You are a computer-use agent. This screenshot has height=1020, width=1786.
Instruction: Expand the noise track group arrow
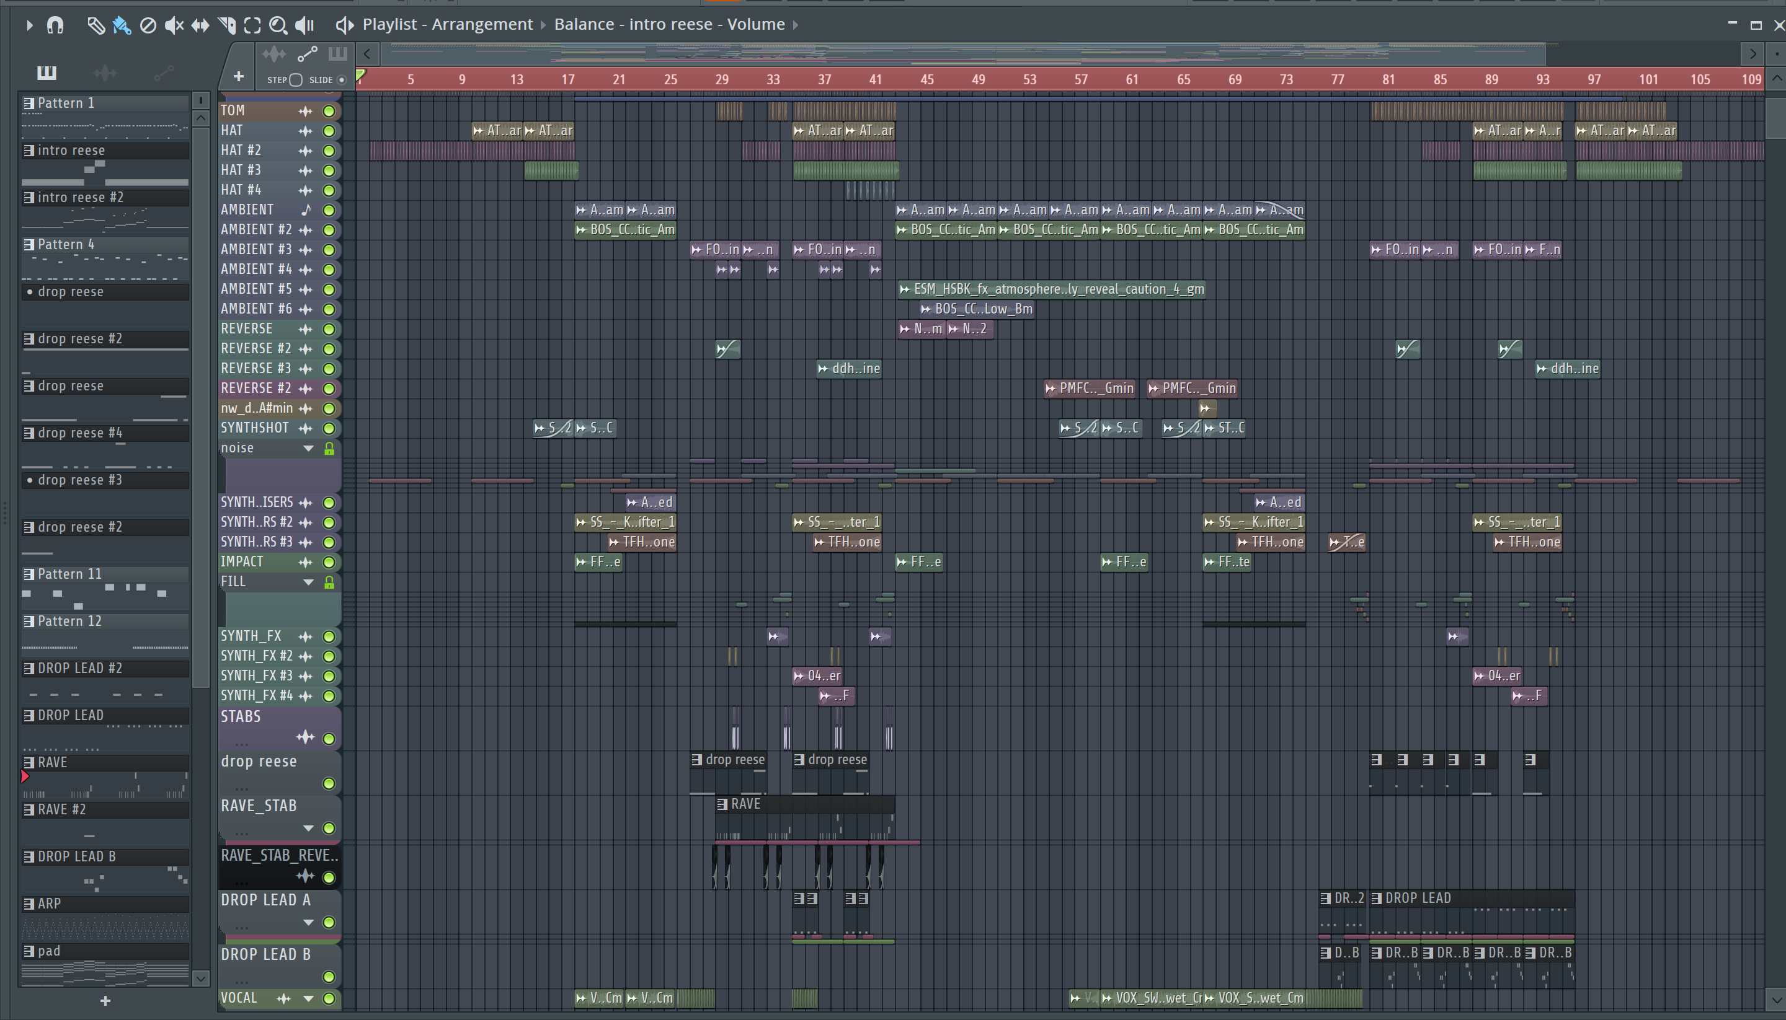pos(308,449)
